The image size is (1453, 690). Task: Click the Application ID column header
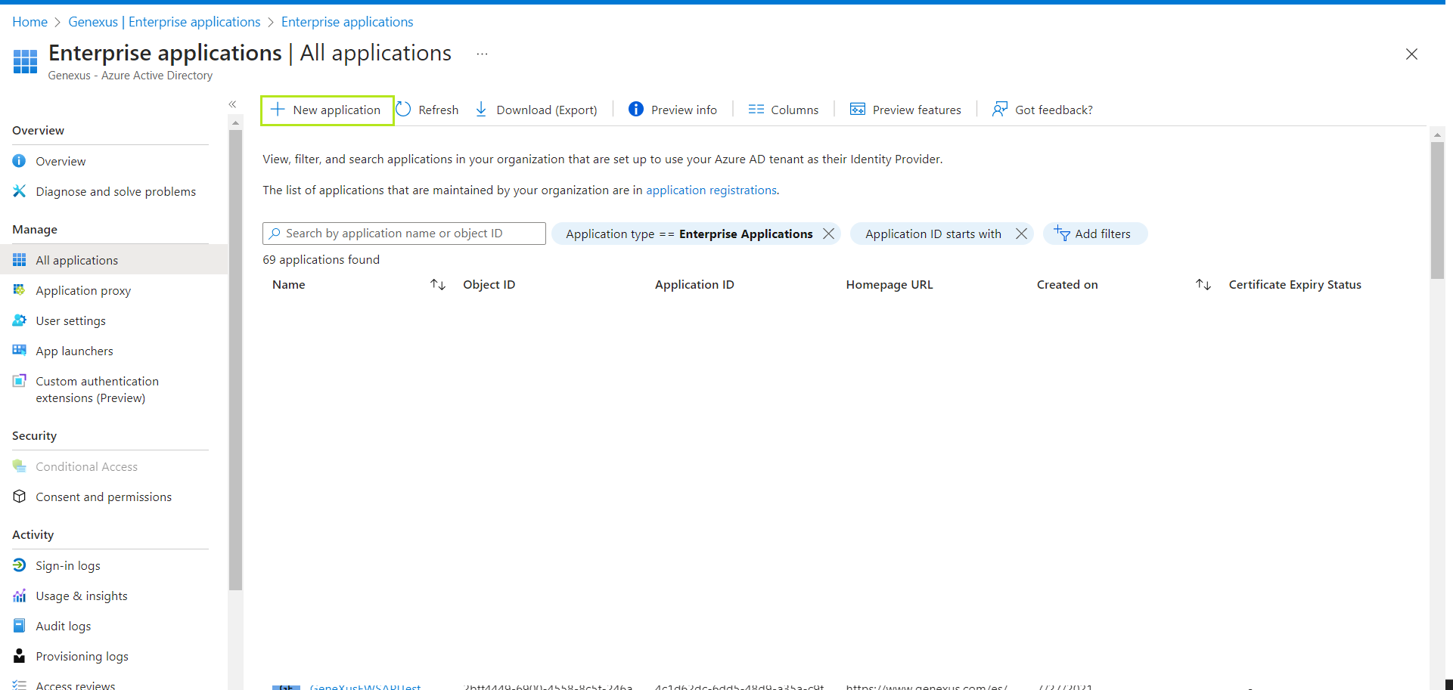[x=694, y=285]
